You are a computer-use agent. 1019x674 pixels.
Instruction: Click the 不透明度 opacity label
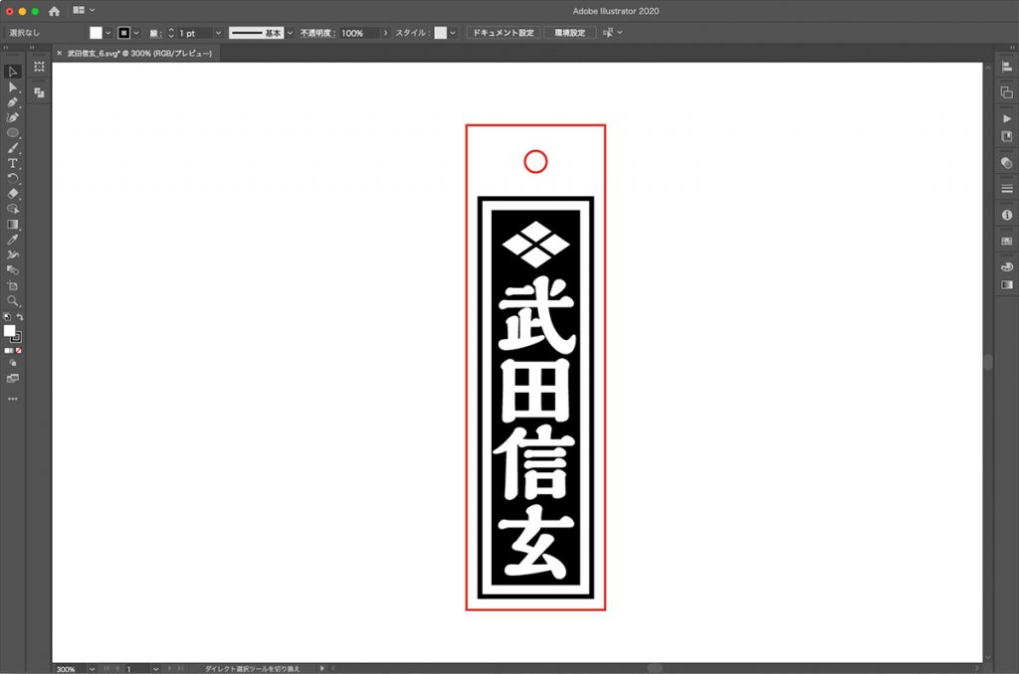[x=317, y=33]
